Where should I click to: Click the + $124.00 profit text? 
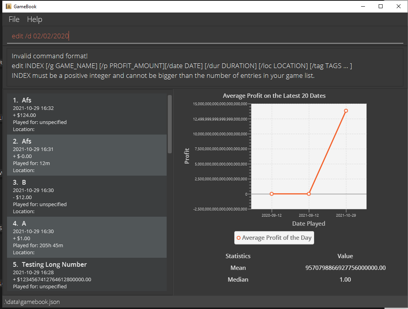[x=25, y=115]
